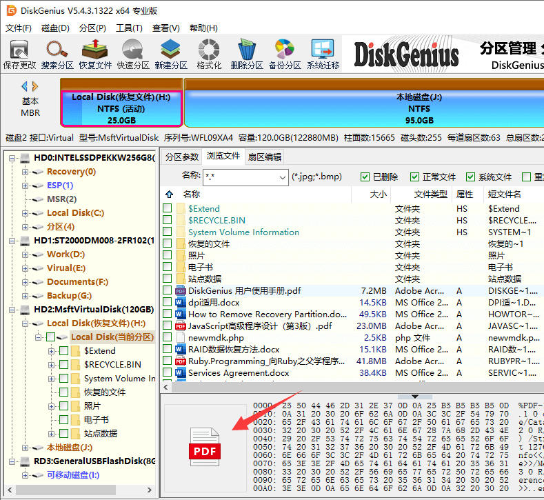Launch the 系统迁移 system migration tool
Screen dimensions: 544x500
point(323,54)
